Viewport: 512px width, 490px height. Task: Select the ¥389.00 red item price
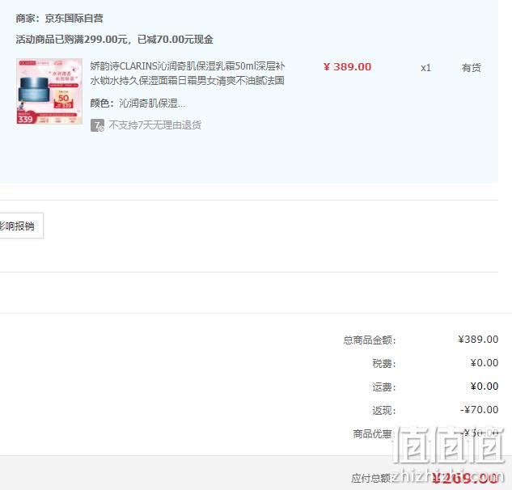(348, 67)
